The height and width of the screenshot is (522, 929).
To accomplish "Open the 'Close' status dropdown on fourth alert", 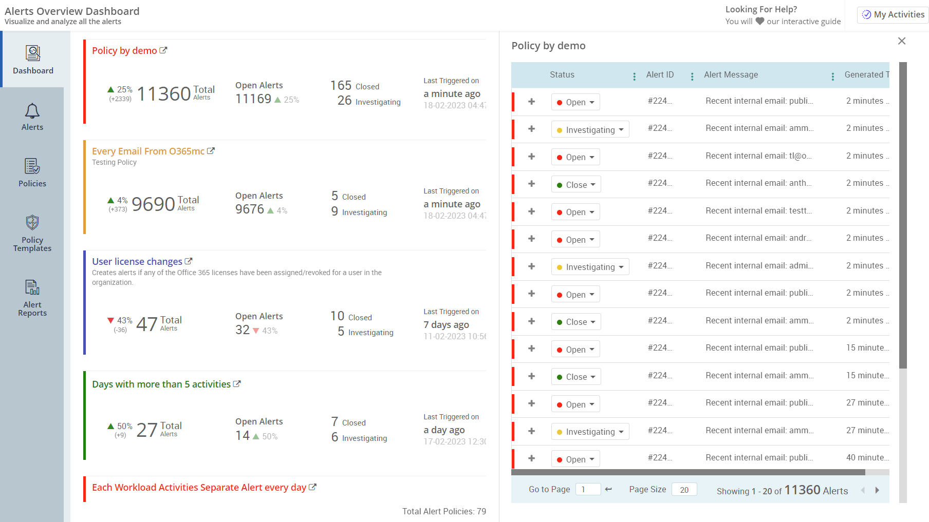I will pyautogui.click(x=575, y=184).
